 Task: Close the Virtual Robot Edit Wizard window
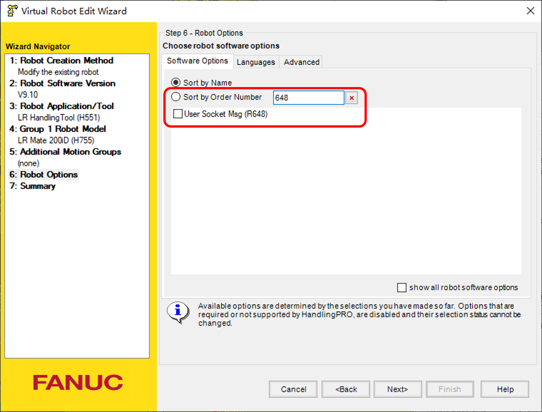(x=530, y=11)
